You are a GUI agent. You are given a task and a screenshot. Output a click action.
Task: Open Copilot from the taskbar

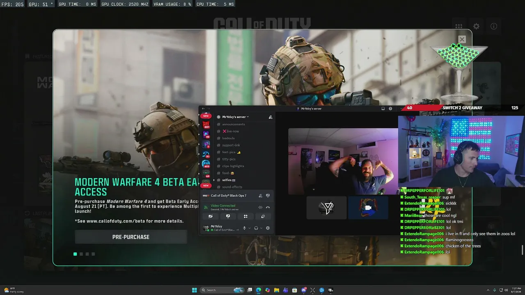coord(267,290)
